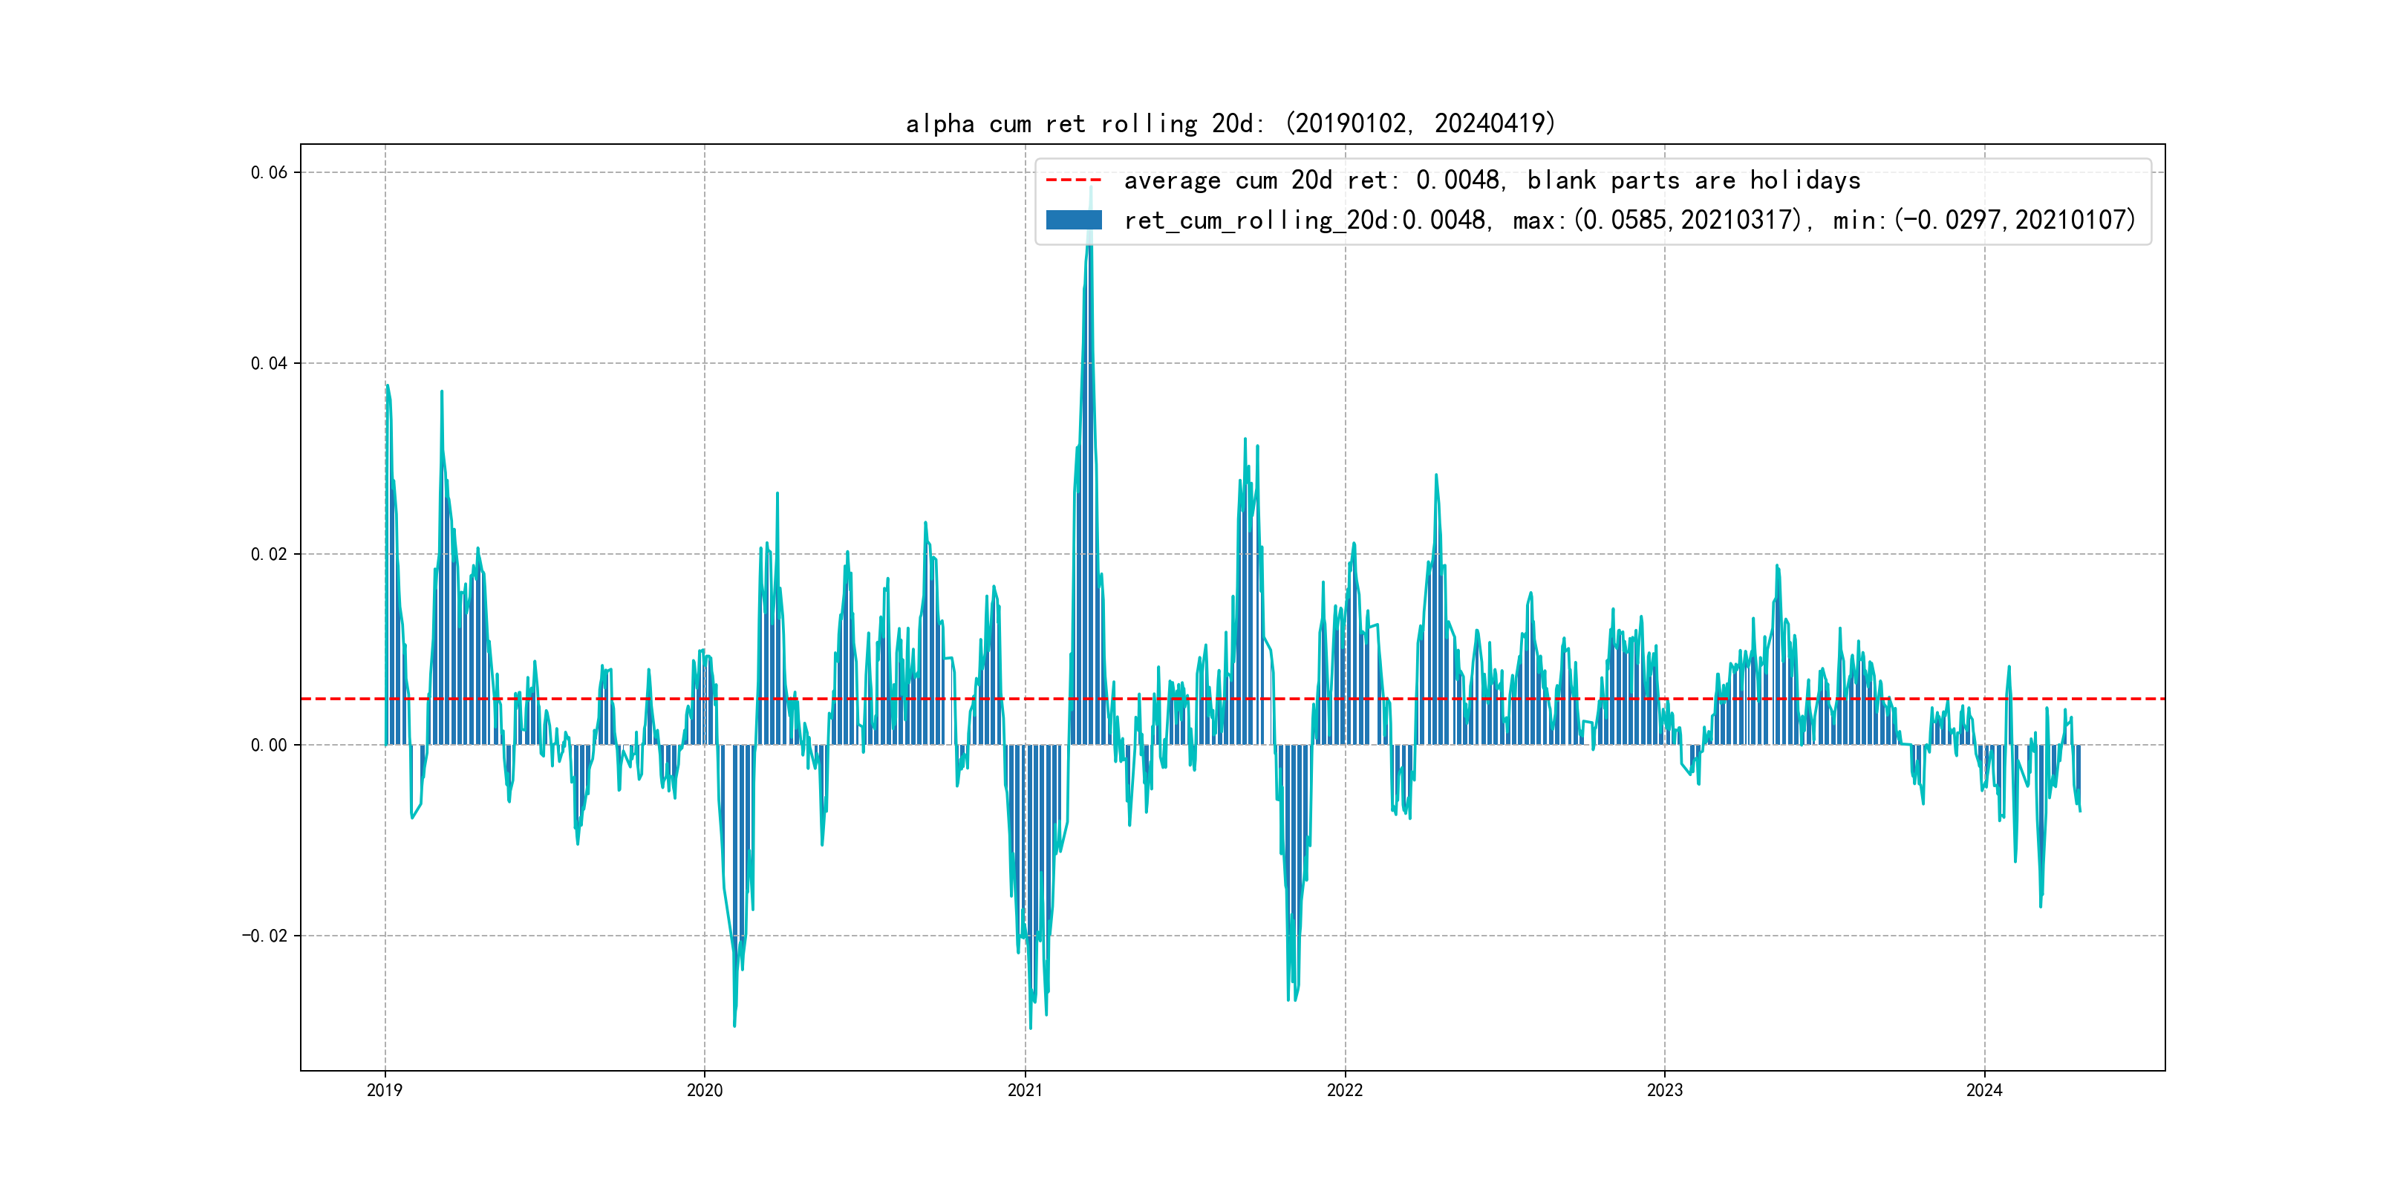Click the 2019 x-axis tick label

(x=385, y=1090)
